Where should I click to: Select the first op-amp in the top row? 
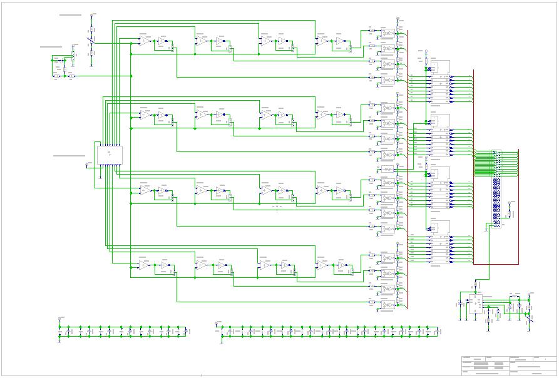coord(145,41)
